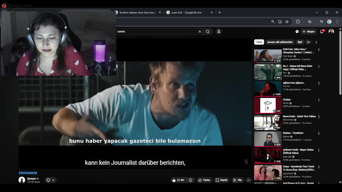342x192 pixels.
Task: Click the YouTube search magnifier button
Action: (x=208, y=31)
